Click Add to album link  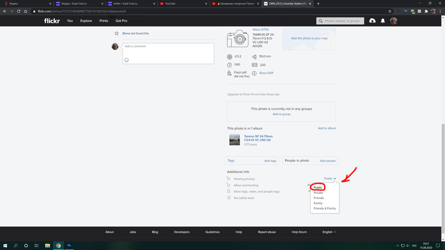tap(326, 128)
